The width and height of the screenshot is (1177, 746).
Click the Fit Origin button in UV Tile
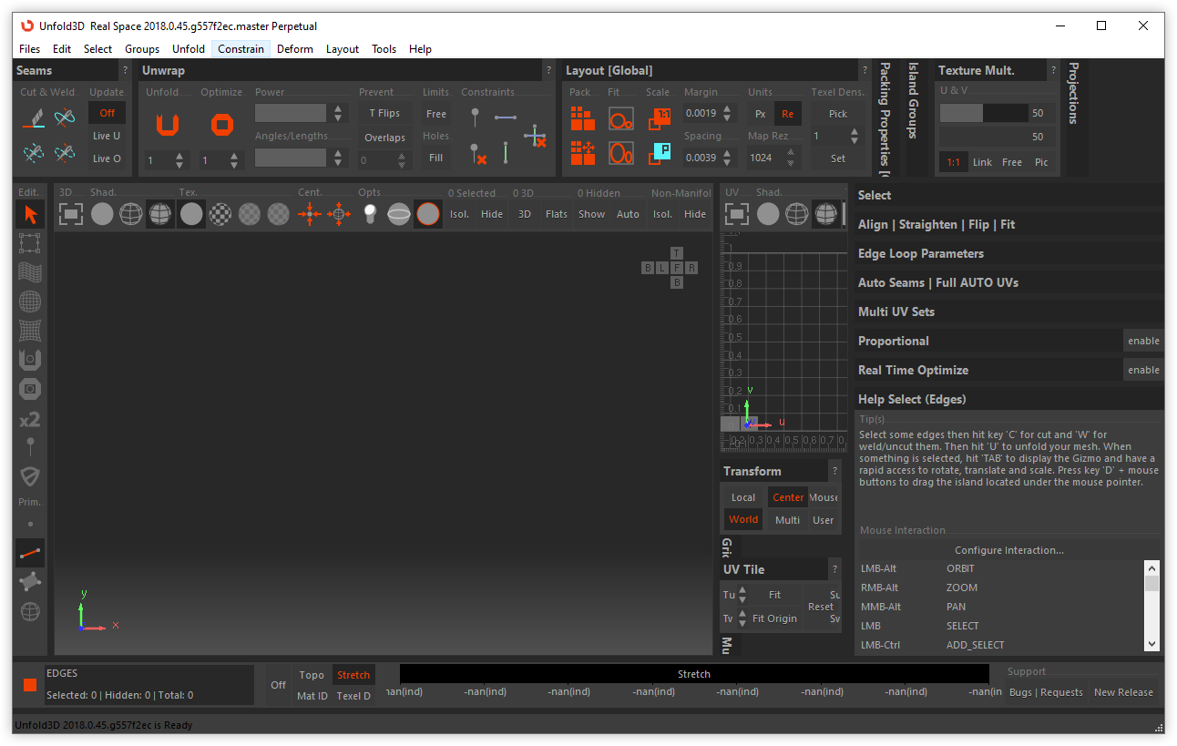click(774, 618)
